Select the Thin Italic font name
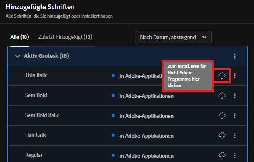The image size is (254, 162). tap(36, 75)
